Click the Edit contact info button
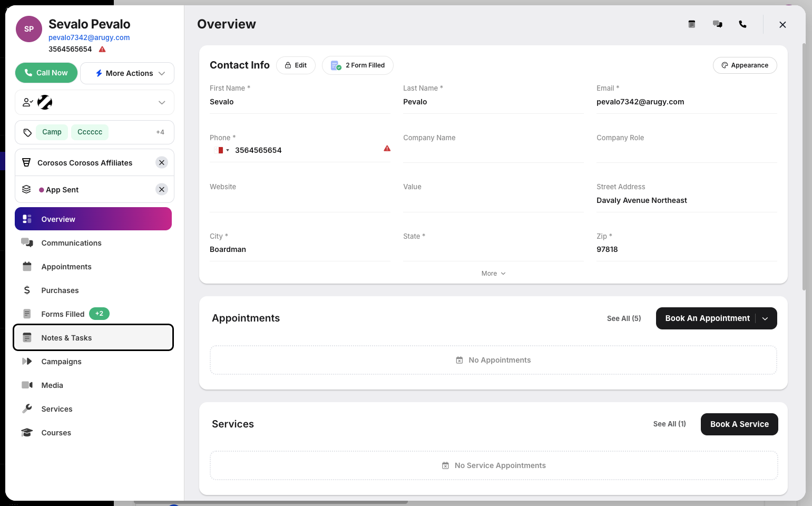The image size is (812, 506). [296, 65]
